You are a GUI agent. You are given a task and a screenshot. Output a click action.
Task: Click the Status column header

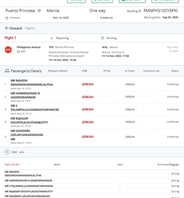pos(175,71)
